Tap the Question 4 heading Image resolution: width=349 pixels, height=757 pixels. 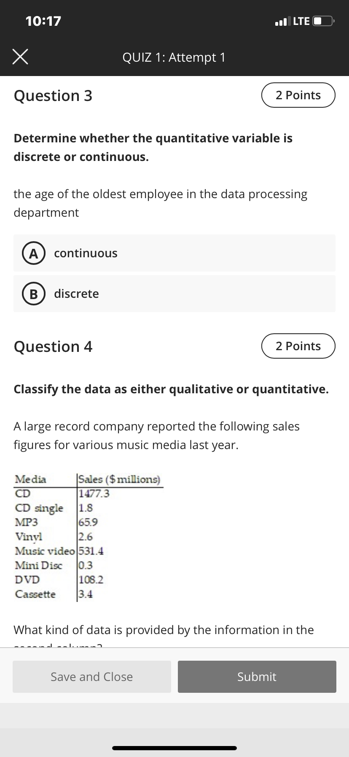(x=53, y=347)
